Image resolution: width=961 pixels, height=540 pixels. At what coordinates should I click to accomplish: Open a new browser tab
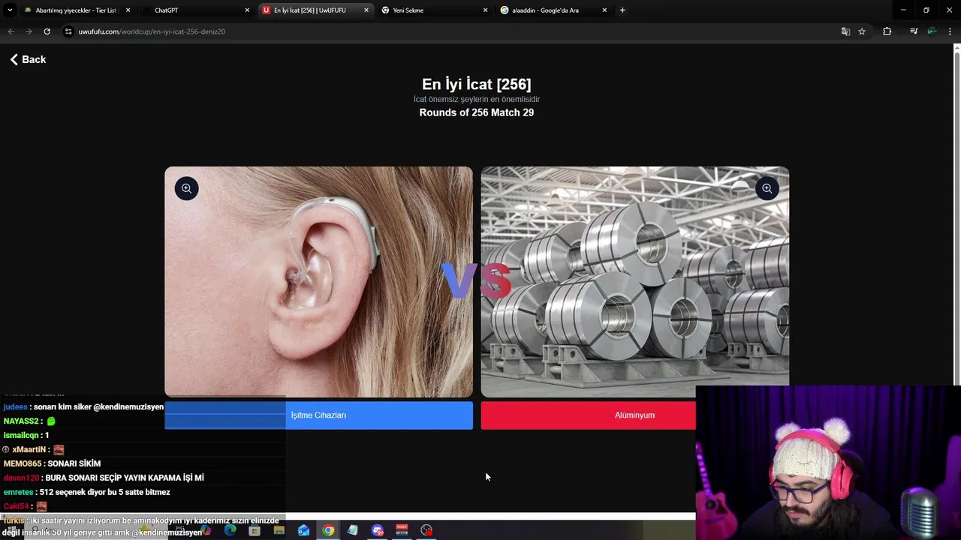click(x=622, y=10)
